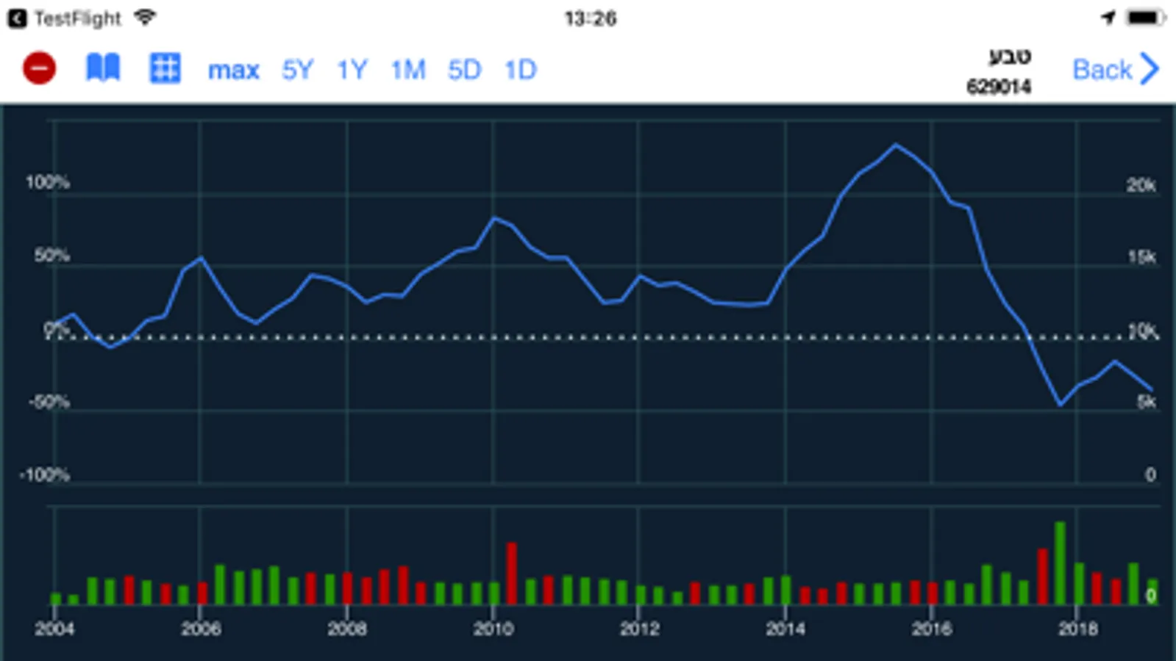Tap the clock showing 13:26
Screen dimensions: 1176x661
[590, 18]
